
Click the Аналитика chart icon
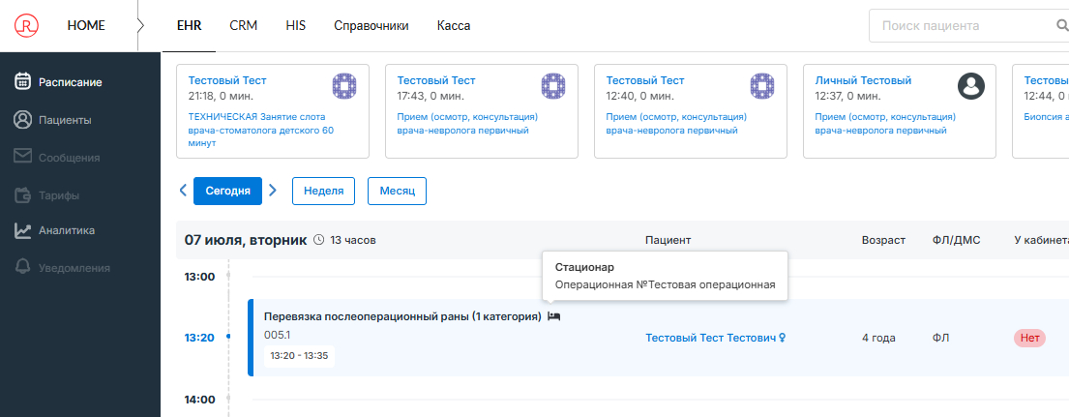[x=22, y=231]
